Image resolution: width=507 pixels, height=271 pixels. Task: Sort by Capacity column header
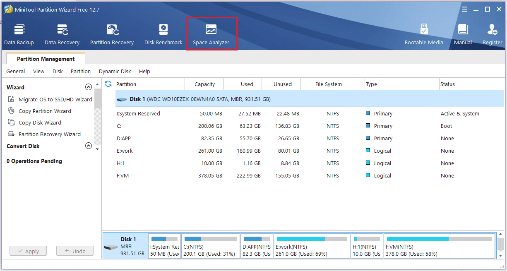click(204, 84)
